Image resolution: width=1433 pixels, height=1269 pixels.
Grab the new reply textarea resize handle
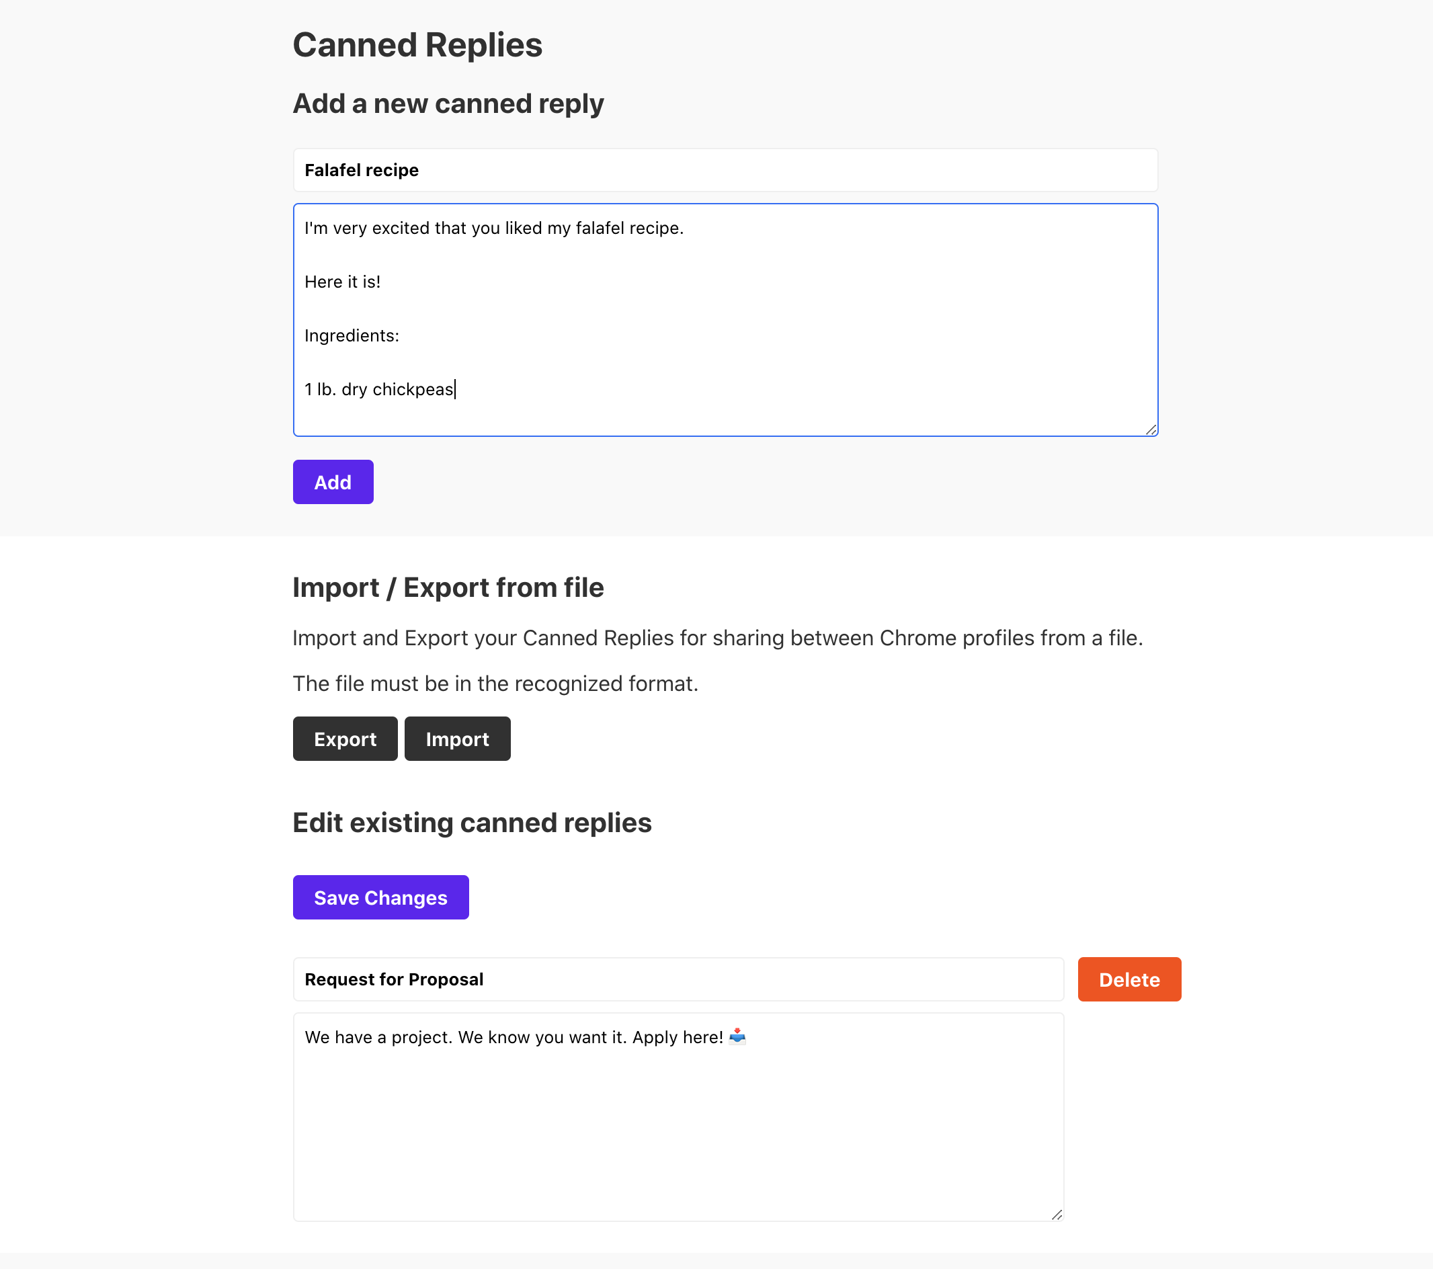tap(1151, 429)
